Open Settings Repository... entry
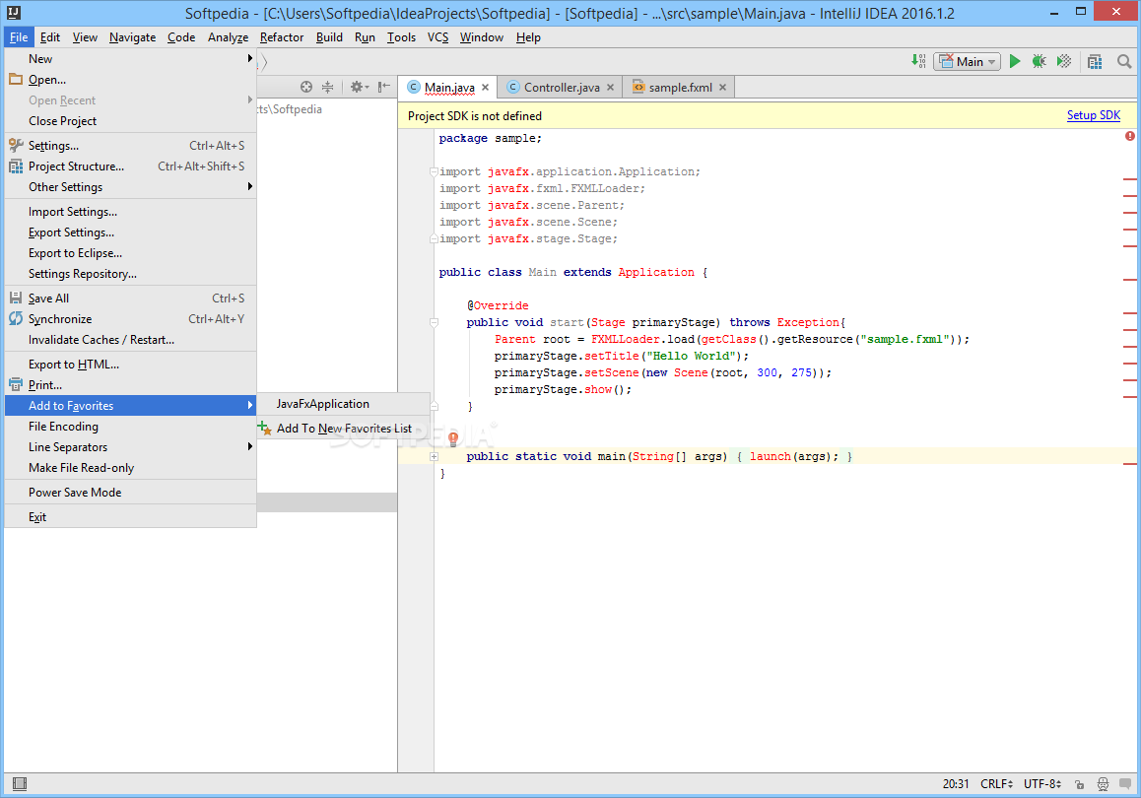1141x798 pixels. (x=131, y=274)
